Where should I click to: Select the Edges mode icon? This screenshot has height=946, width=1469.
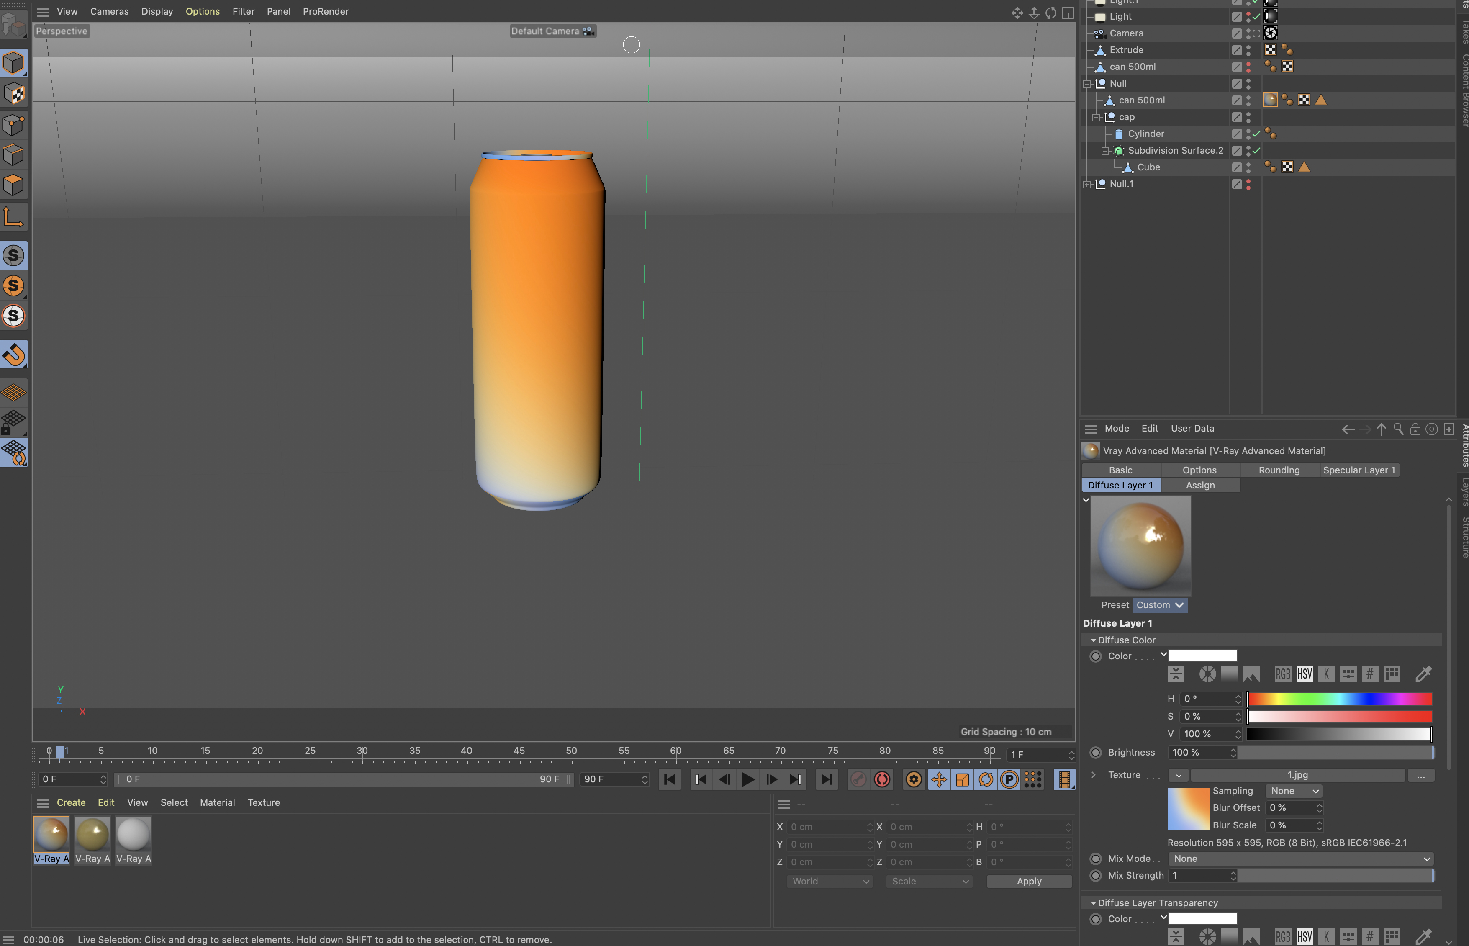tap(13, 155)
